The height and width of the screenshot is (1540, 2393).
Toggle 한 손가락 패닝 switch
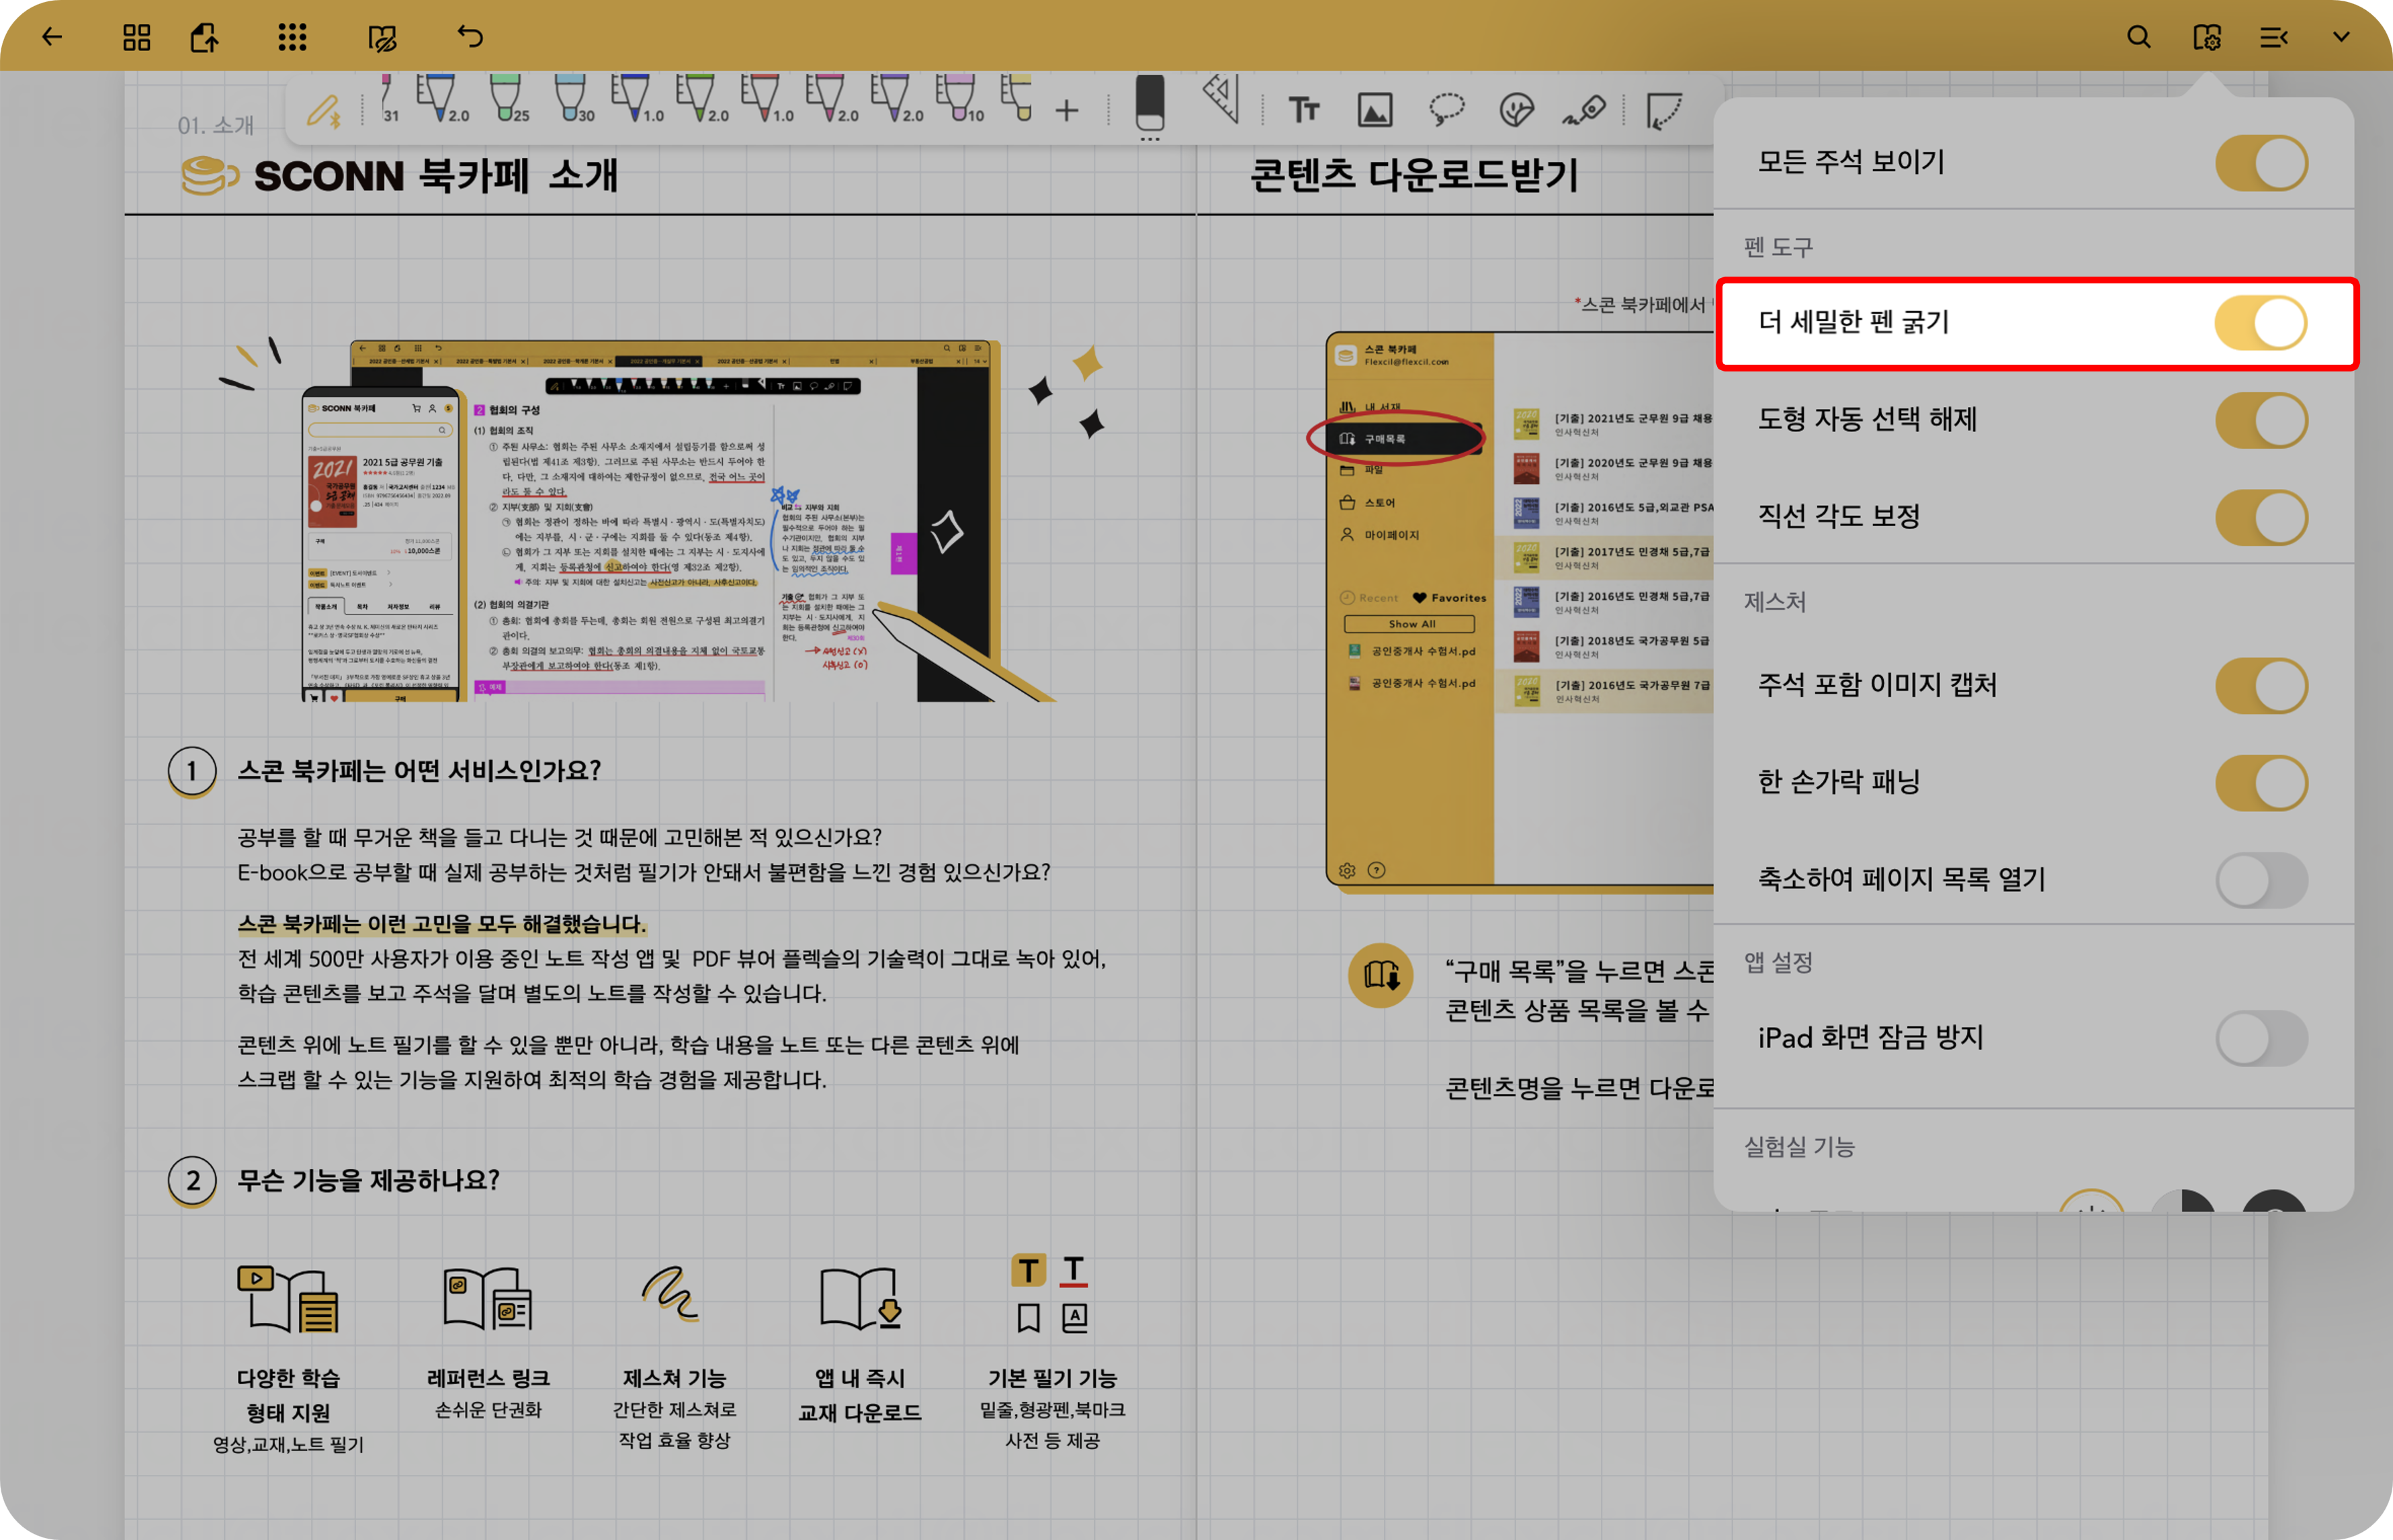(2261, 783)
